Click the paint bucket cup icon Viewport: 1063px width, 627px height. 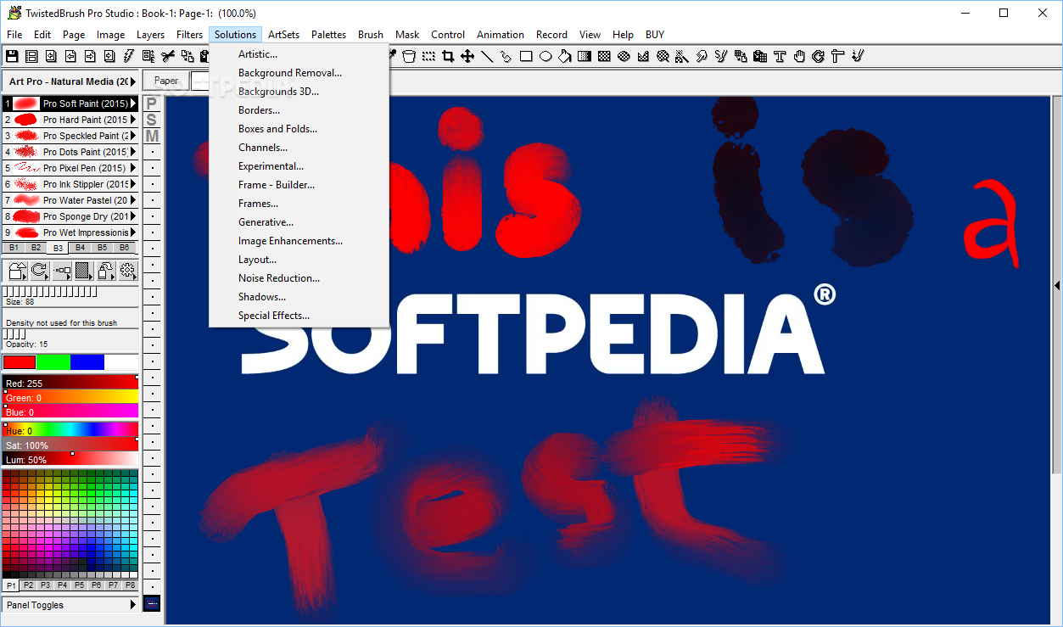(x=409, y=56)
